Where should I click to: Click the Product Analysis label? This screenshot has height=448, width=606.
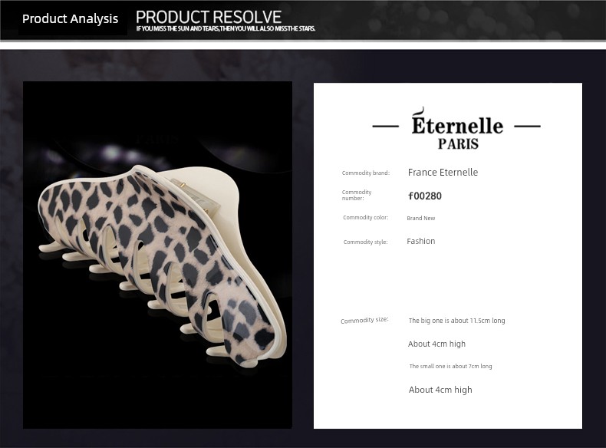click(x=70, y=18)
